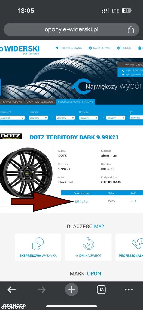Open the first Rozmiar dropdown
143x310 pixels.
(38, 118)
